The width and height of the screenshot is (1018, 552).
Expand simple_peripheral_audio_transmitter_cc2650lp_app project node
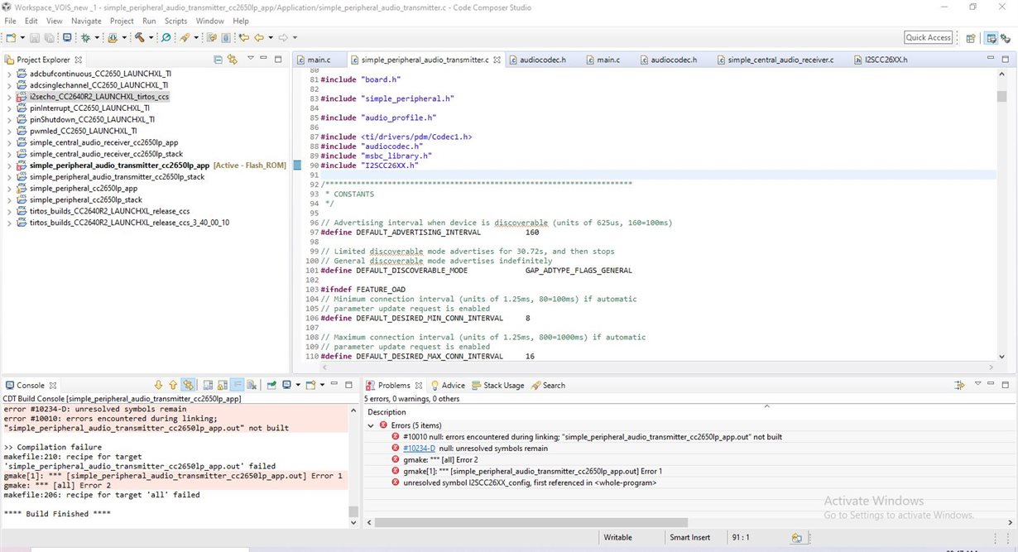point(9,166)
